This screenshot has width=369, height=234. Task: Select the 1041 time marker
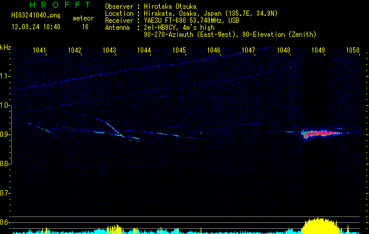(x=39, y=50)
